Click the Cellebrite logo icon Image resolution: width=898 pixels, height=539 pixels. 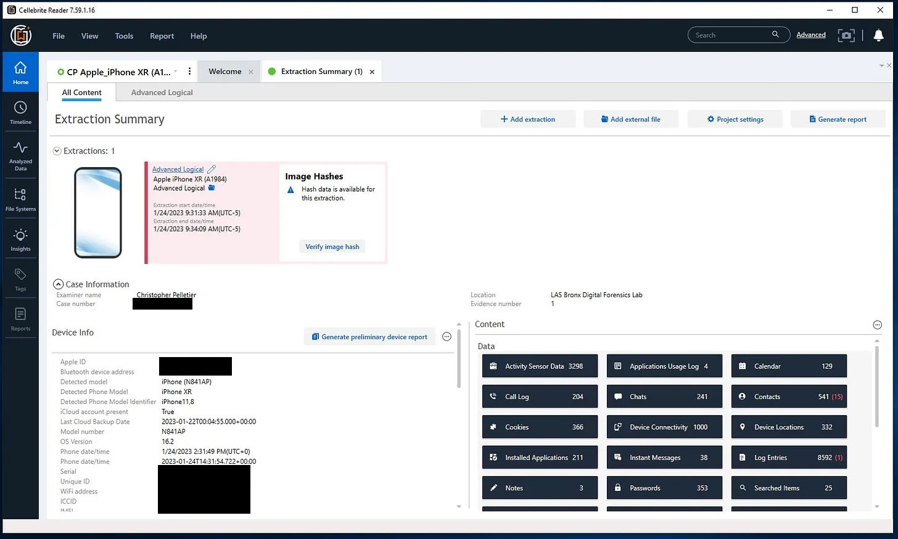pyautogui.click(x=21, y=35)
